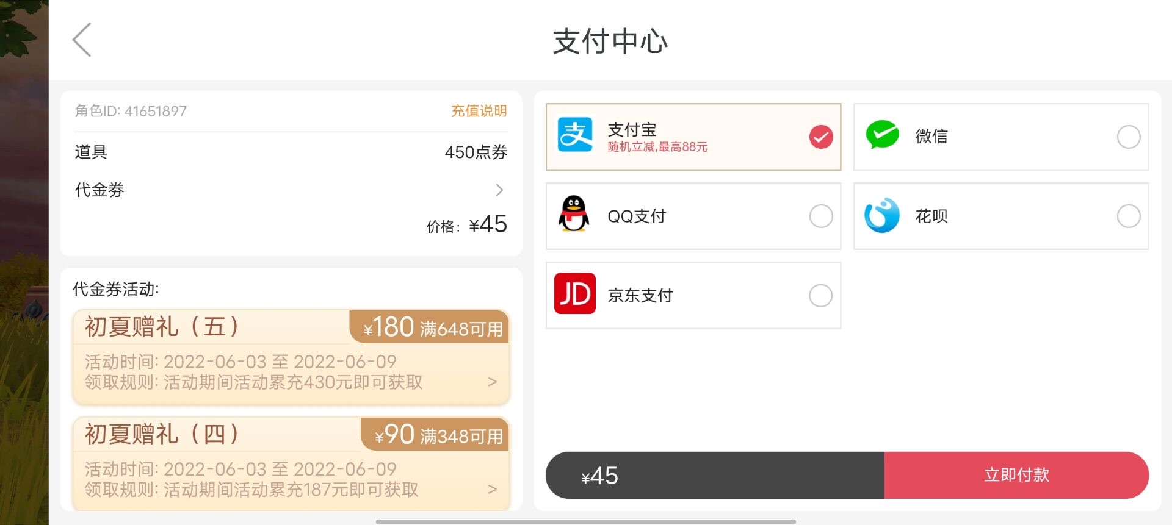The height and width of the screenshot is (525, 1172).
Task: Tap the WeChat green logo icon
Action: [x=882, y=135]
